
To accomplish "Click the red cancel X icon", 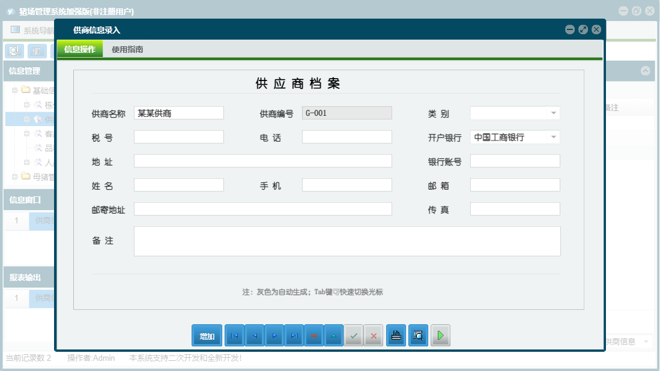I will (374, 336).
